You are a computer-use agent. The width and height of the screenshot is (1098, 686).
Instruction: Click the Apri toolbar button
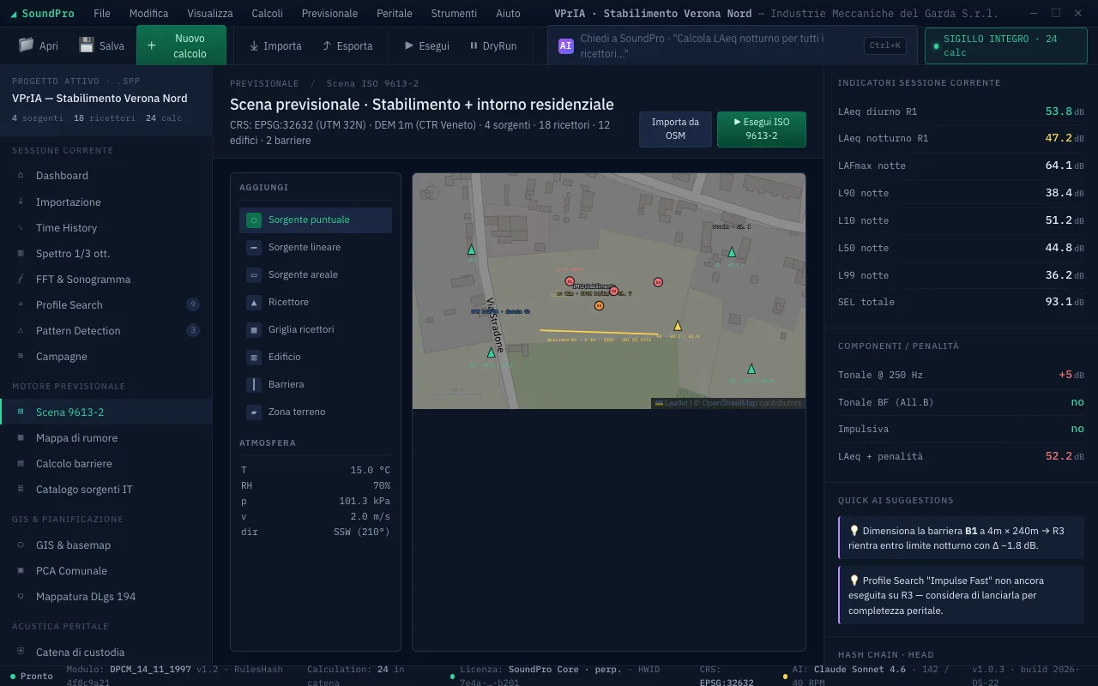(39, 45)
